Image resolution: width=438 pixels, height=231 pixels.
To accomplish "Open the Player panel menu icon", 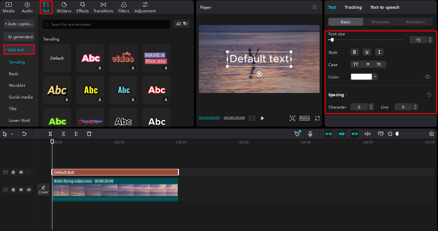I will pyautogui.click(x=315, y=7).
